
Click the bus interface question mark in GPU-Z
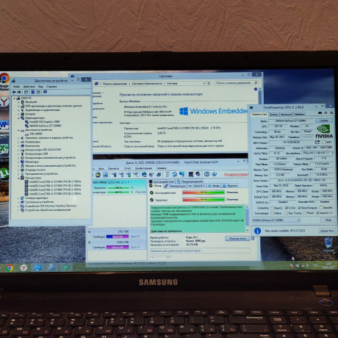[332, 153]
